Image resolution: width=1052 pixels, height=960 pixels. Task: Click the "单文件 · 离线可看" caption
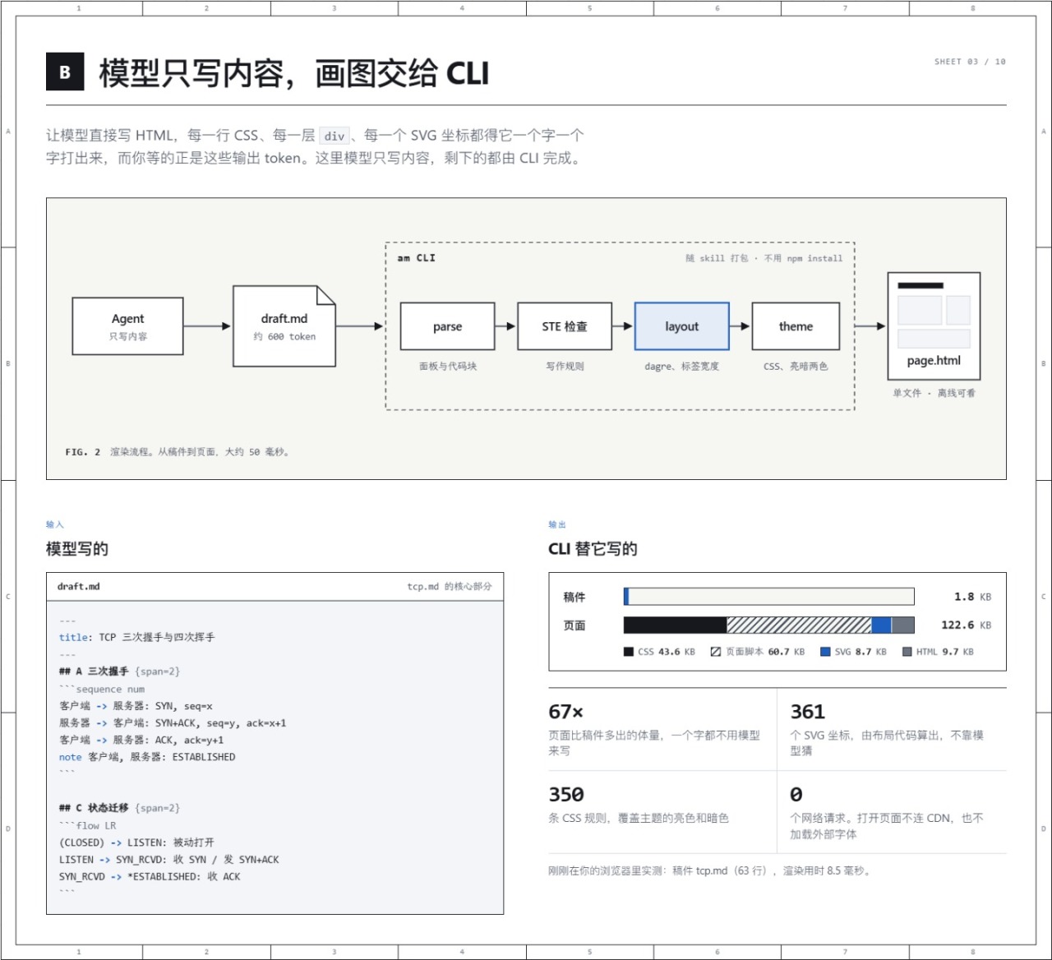click(934, 393)
